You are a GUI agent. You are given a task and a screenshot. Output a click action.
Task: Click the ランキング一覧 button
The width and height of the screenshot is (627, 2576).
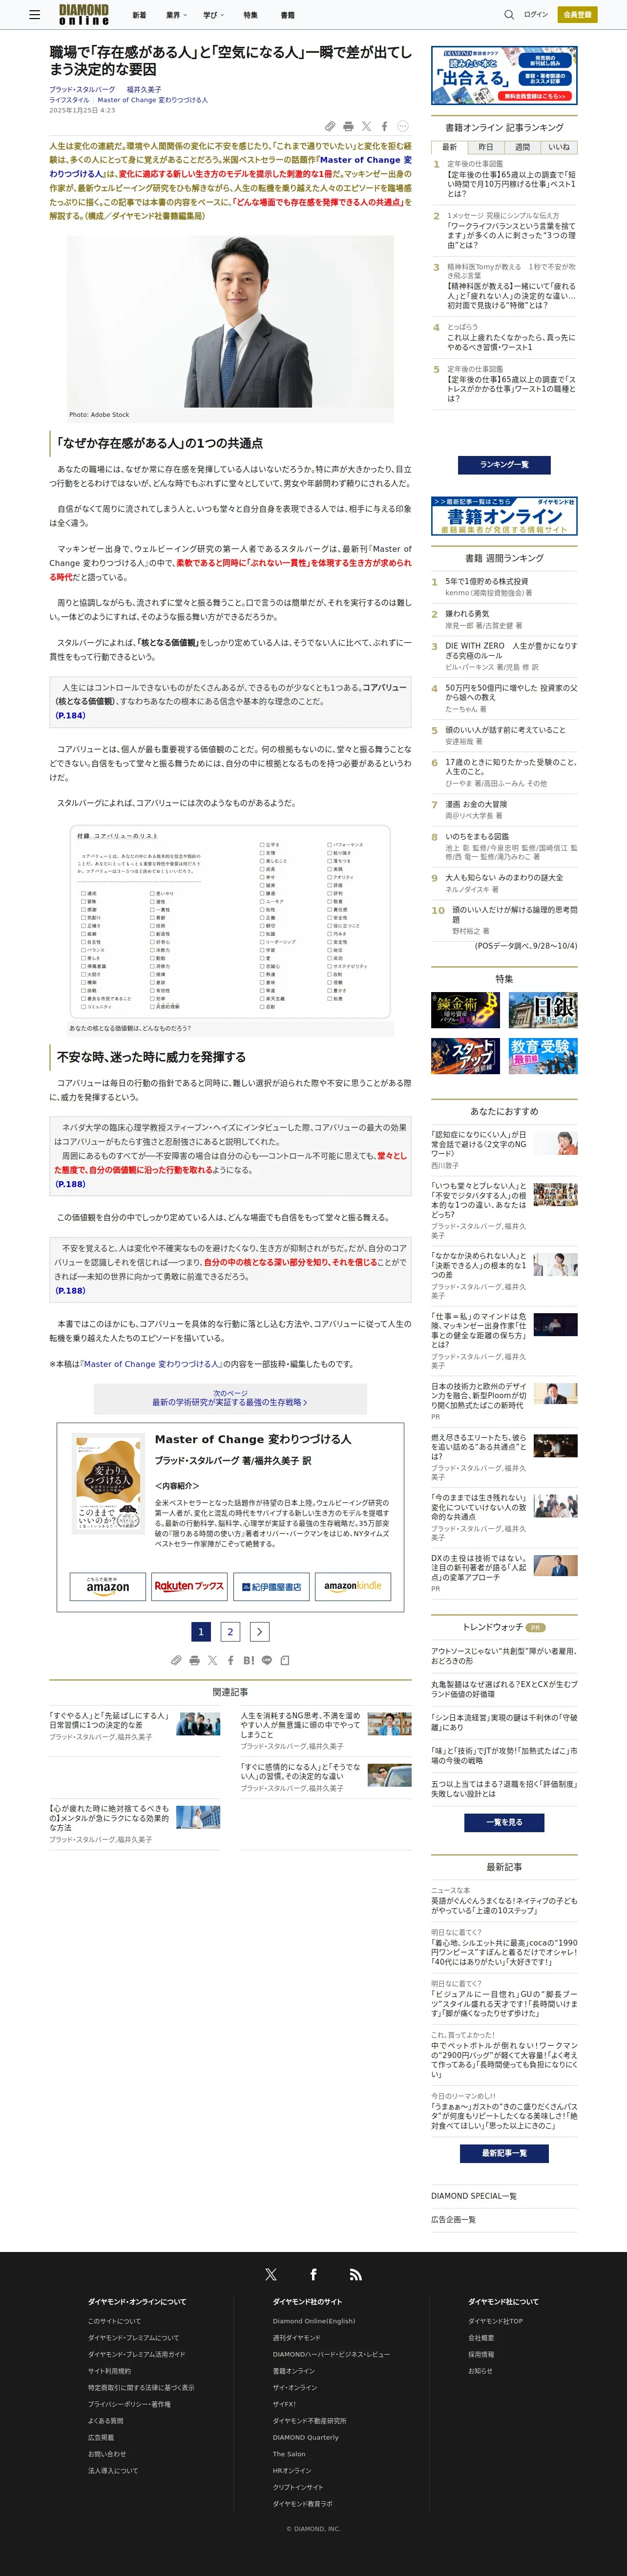point(504,465)
